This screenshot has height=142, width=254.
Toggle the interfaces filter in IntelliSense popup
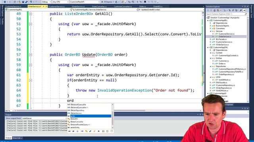(82, 131)
